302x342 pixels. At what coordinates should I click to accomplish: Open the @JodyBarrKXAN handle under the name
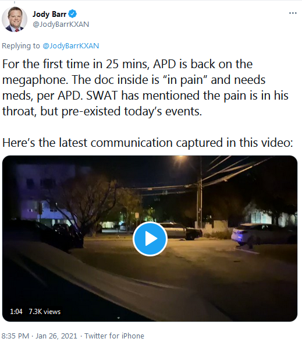[x=61, y=24]
